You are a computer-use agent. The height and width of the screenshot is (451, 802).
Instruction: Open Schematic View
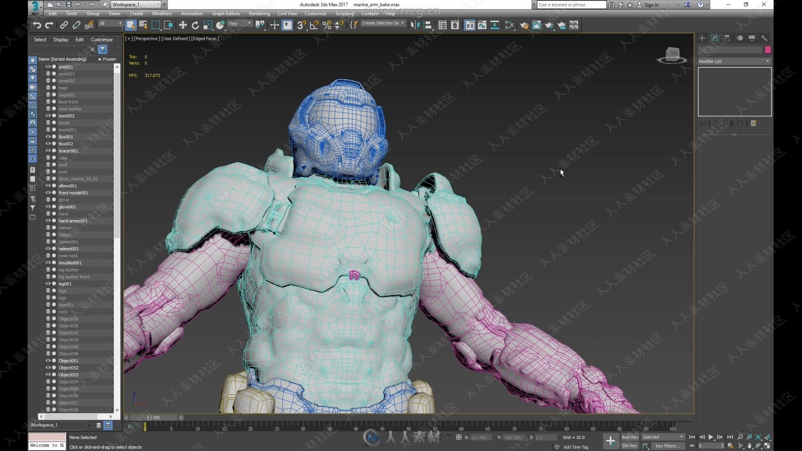(x=495, y=25)
